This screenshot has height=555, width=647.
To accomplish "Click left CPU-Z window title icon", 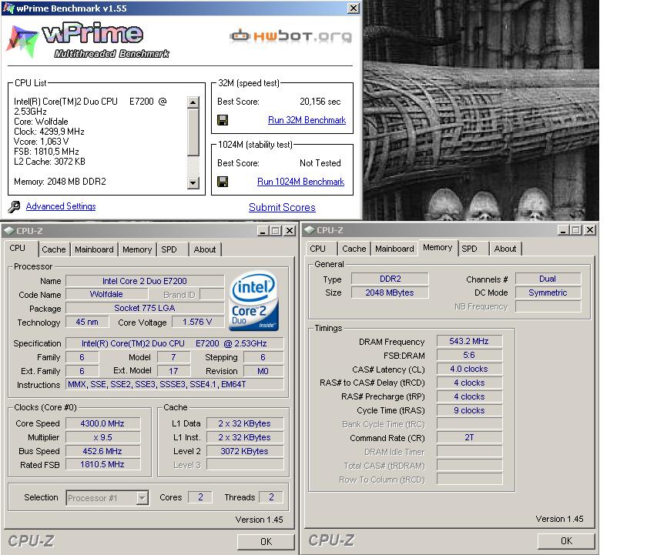I will [9, 230].
